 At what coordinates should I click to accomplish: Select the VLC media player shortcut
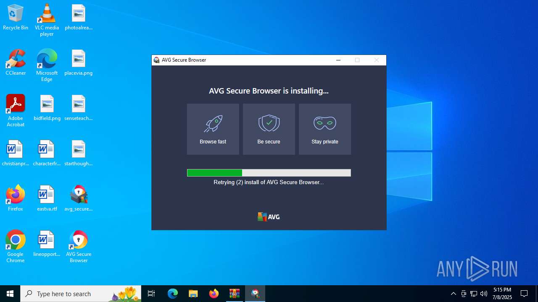47,20
